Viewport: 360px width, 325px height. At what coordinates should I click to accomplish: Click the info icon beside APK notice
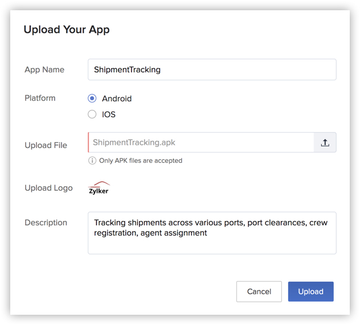point(92,161)
